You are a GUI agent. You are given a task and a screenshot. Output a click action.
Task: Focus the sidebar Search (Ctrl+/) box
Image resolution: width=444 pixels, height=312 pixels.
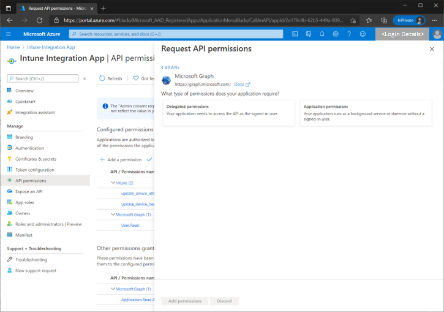coord(42,78)
